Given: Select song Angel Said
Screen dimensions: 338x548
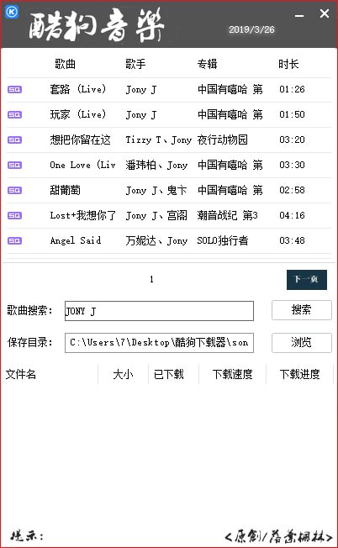Looking at the screenshot, I should (76, 240).
